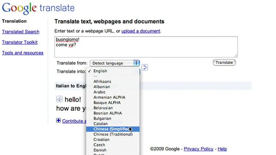Click the blue plus icon beside Contribute
Image resolution: width=276 pixels, height=155 pixels.
[59, 121]
